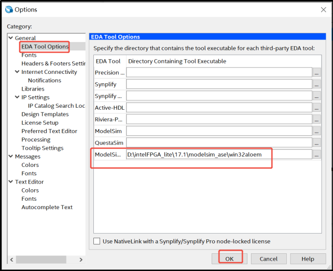333x271 pixels.
Task: Select Colors under Messages
Action: click(x=30, y=165)
